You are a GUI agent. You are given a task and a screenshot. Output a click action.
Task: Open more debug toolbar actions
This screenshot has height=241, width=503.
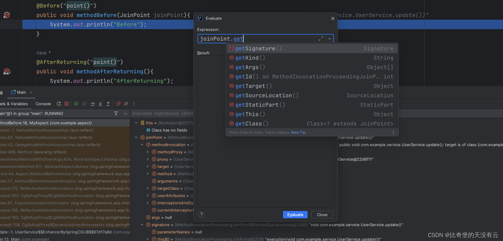(x=134, y=104)
